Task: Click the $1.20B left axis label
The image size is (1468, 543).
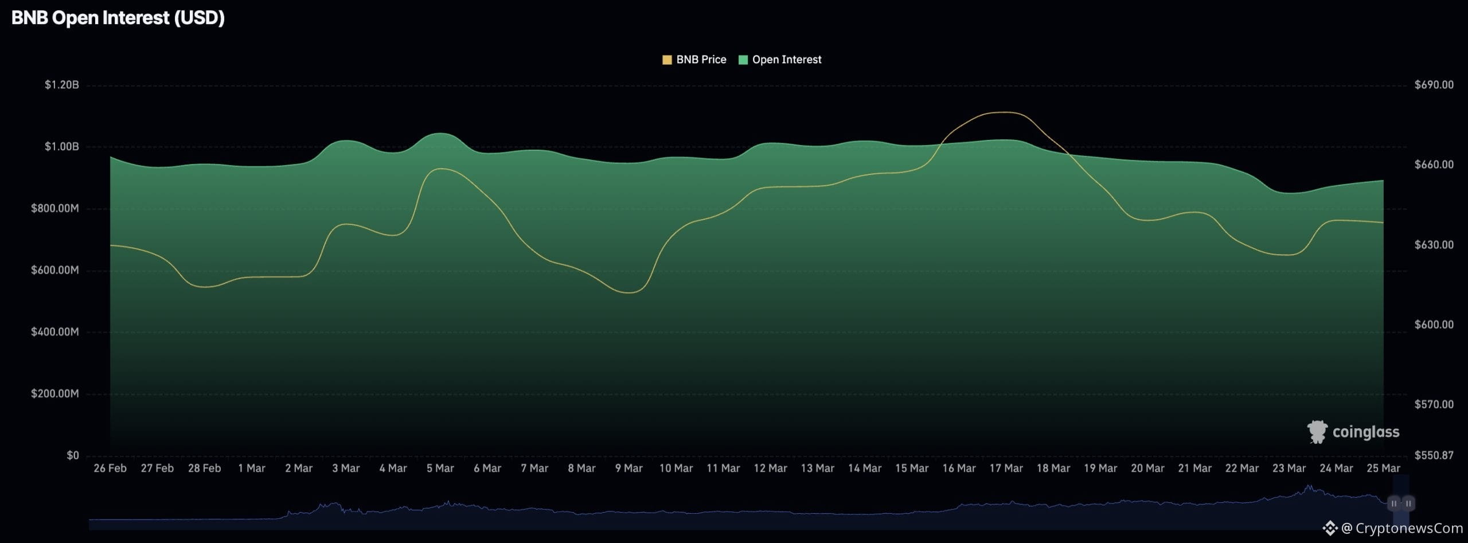Action: pyautogui.click(x=63, y=84)
